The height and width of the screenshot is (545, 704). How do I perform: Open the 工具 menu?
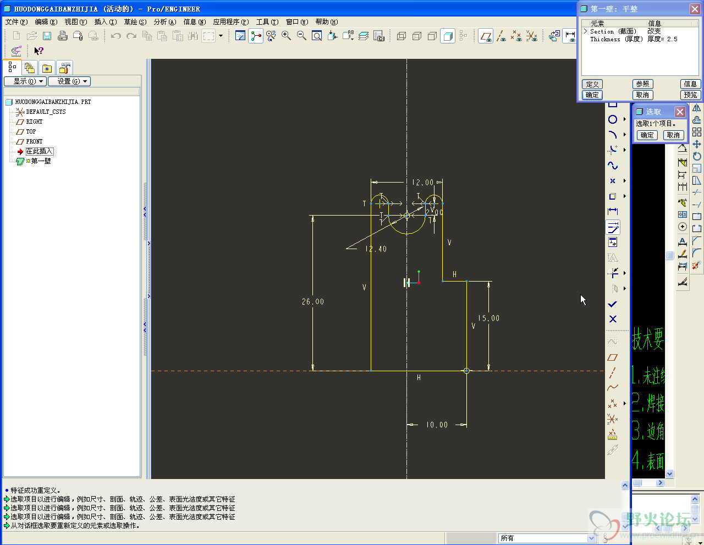(267, 22)
